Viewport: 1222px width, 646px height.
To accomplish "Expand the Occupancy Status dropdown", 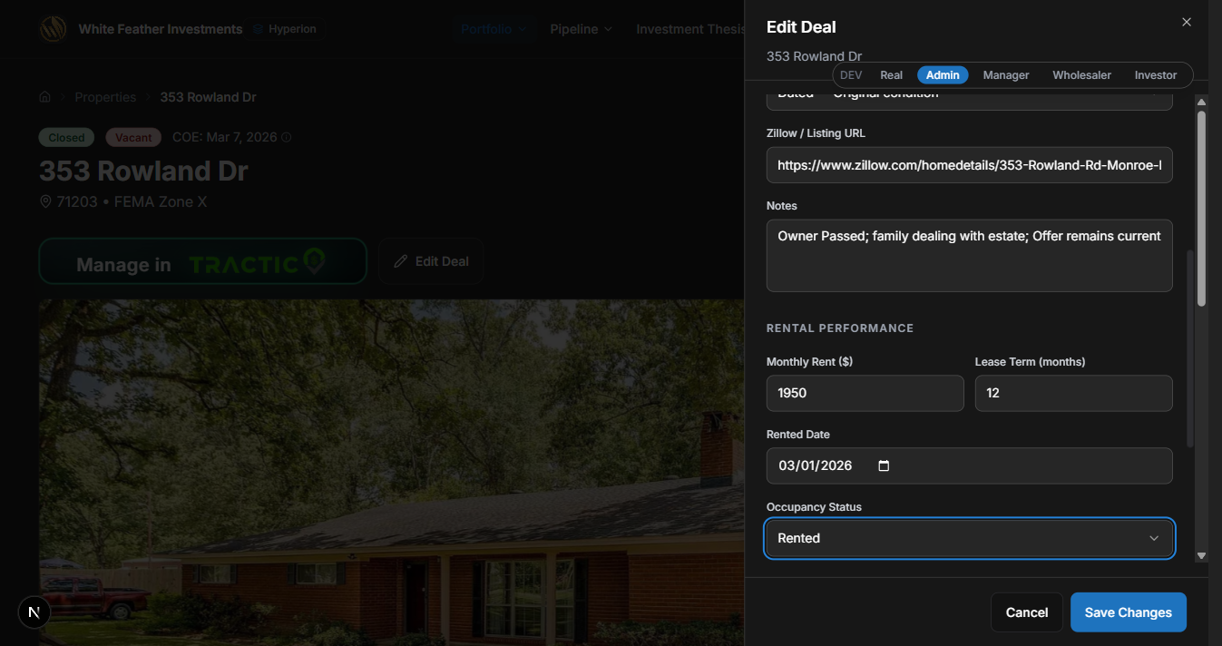I will 970,538.
